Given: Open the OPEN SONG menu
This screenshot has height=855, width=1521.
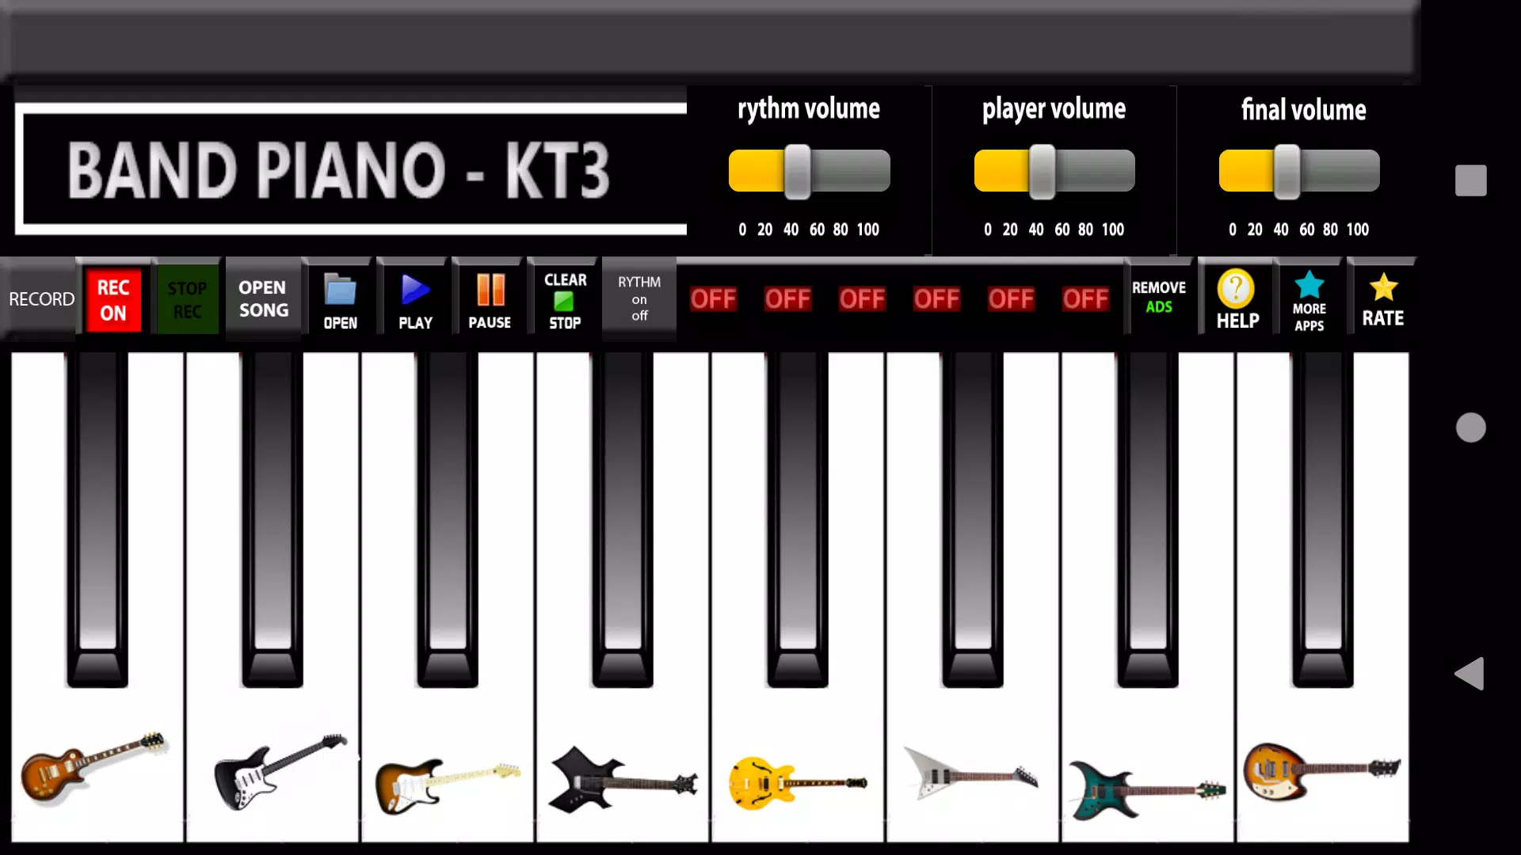Looking at the screenshot, I should [x=262, y=299].
